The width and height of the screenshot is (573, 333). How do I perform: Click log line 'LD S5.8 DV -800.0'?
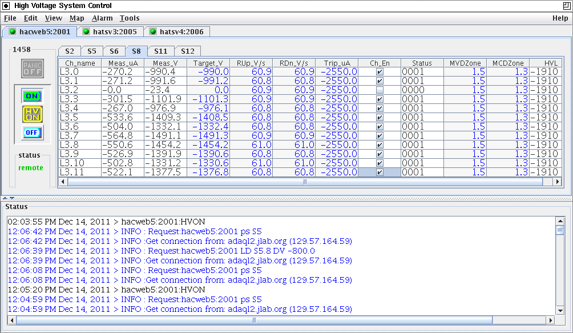point(161,251)
